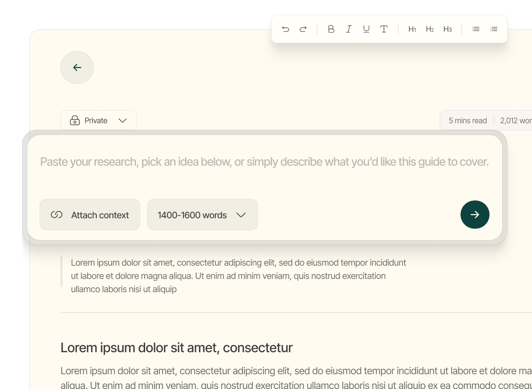This screenshot has height=389, width=532.
Task: Toggle a numbered list
Action: 494,29
